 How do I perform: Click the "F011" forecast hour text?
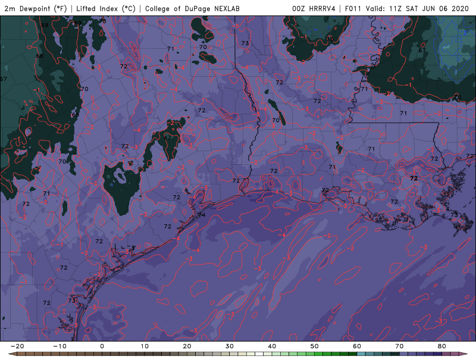pyautogui.click(x=353, y=8)
